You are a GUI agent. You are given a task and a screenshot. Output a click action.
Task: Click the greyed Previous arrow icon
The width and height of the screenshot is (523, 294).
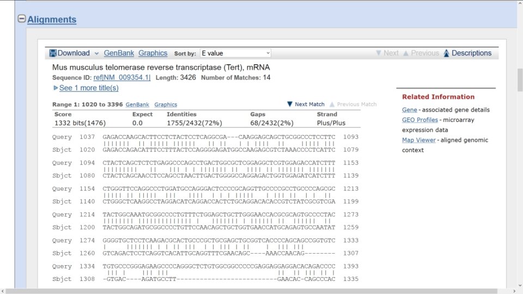pos(405,53)
